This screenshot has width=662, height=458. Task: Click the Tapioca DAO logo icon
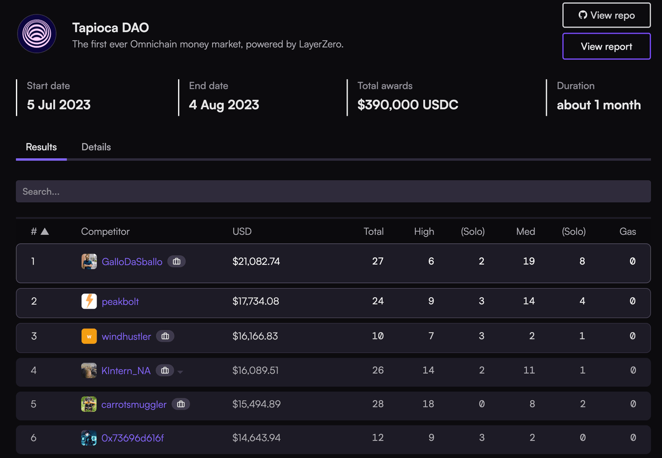tap(36, 34)
